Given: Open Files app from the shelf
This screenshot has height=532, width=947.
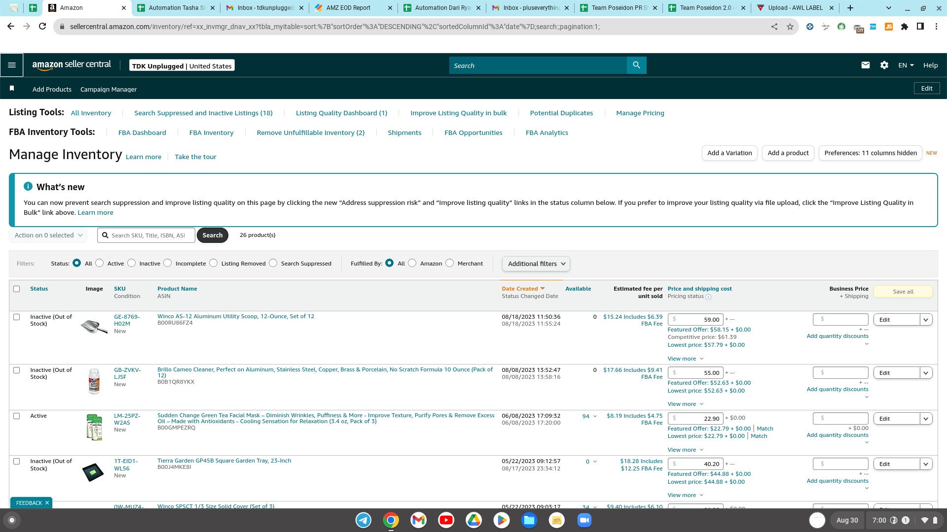Looking at the screenshot, I should click(529, 520).
